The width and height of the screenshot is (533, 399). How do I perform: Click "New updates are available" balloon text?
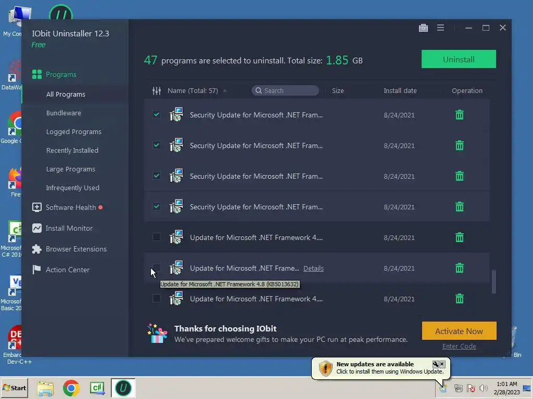(x=375, y=364)
